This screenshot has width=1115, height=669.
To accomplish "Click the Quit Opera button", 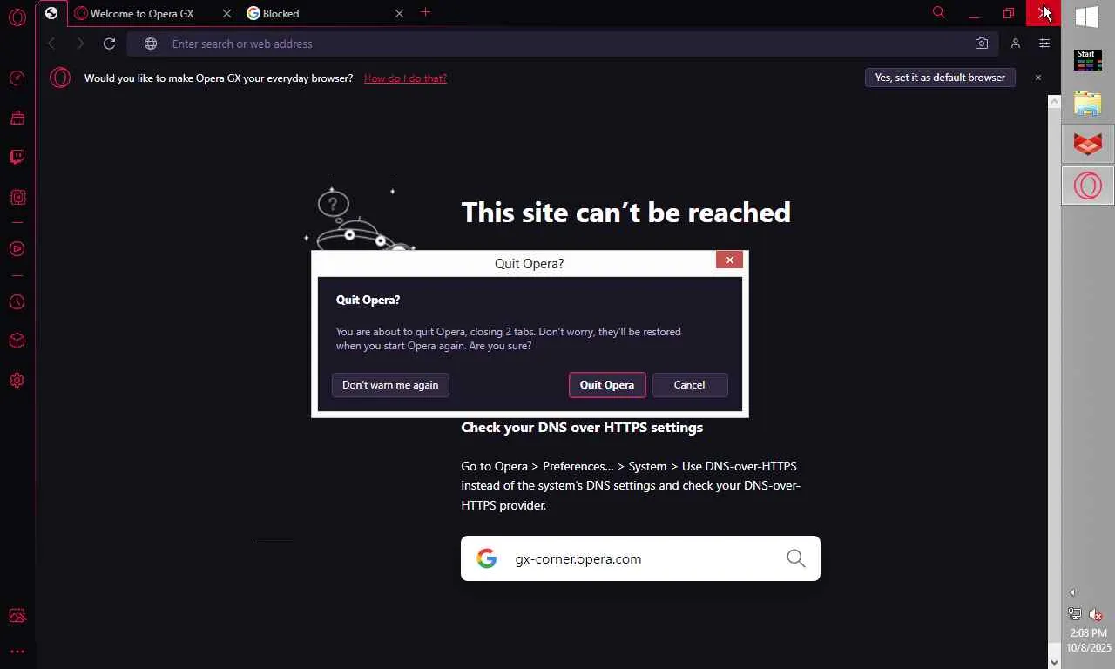I will coord(607,385).
